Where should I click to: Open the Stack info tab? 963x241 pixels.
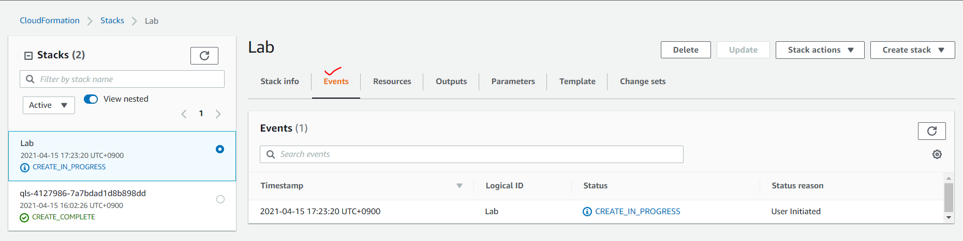279,82
